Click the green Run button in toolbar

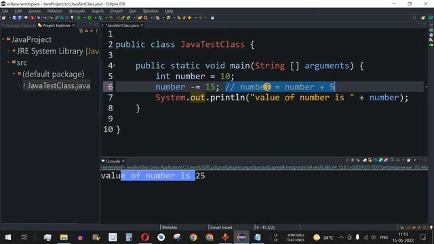[x=90, y=18]
